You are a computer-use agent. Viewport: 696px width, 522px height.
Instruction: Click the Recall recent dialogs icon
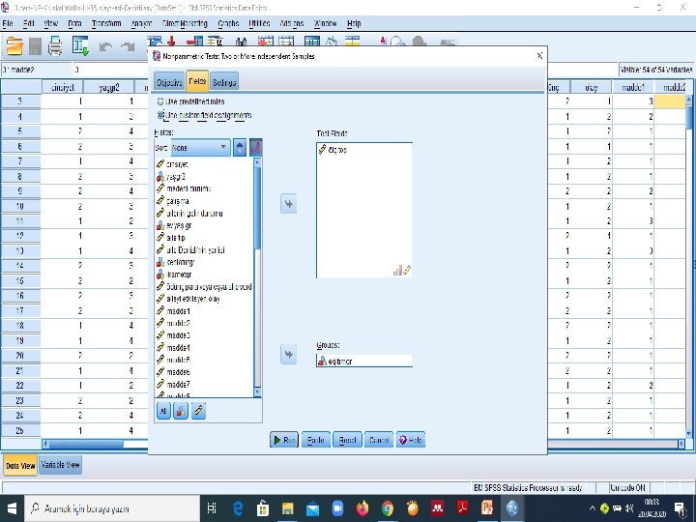[81, 46]
